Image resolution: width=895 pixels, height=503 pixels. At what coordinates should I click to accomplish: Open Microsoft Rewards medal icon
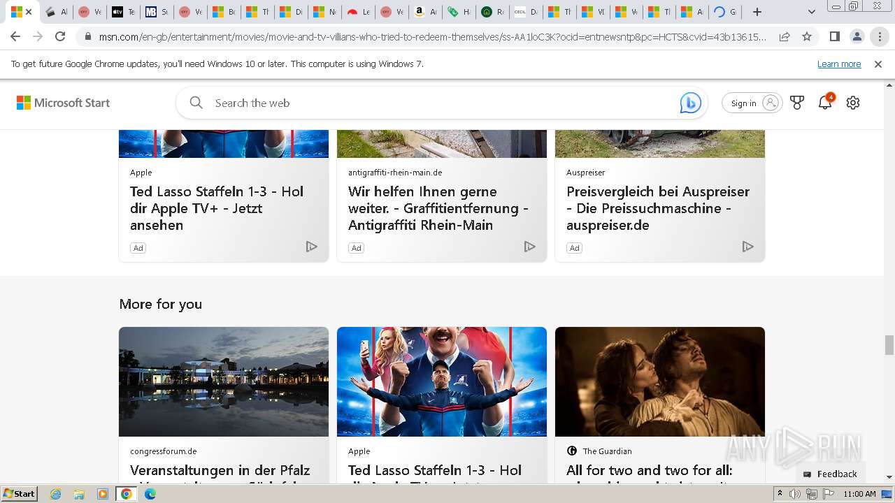point(797,103)
